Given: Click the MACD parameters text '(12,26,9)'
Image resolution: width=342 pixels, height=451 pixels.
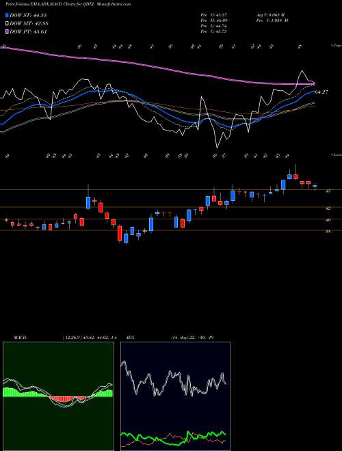Looking at the screenshot, I should click(x=72, y=338).
